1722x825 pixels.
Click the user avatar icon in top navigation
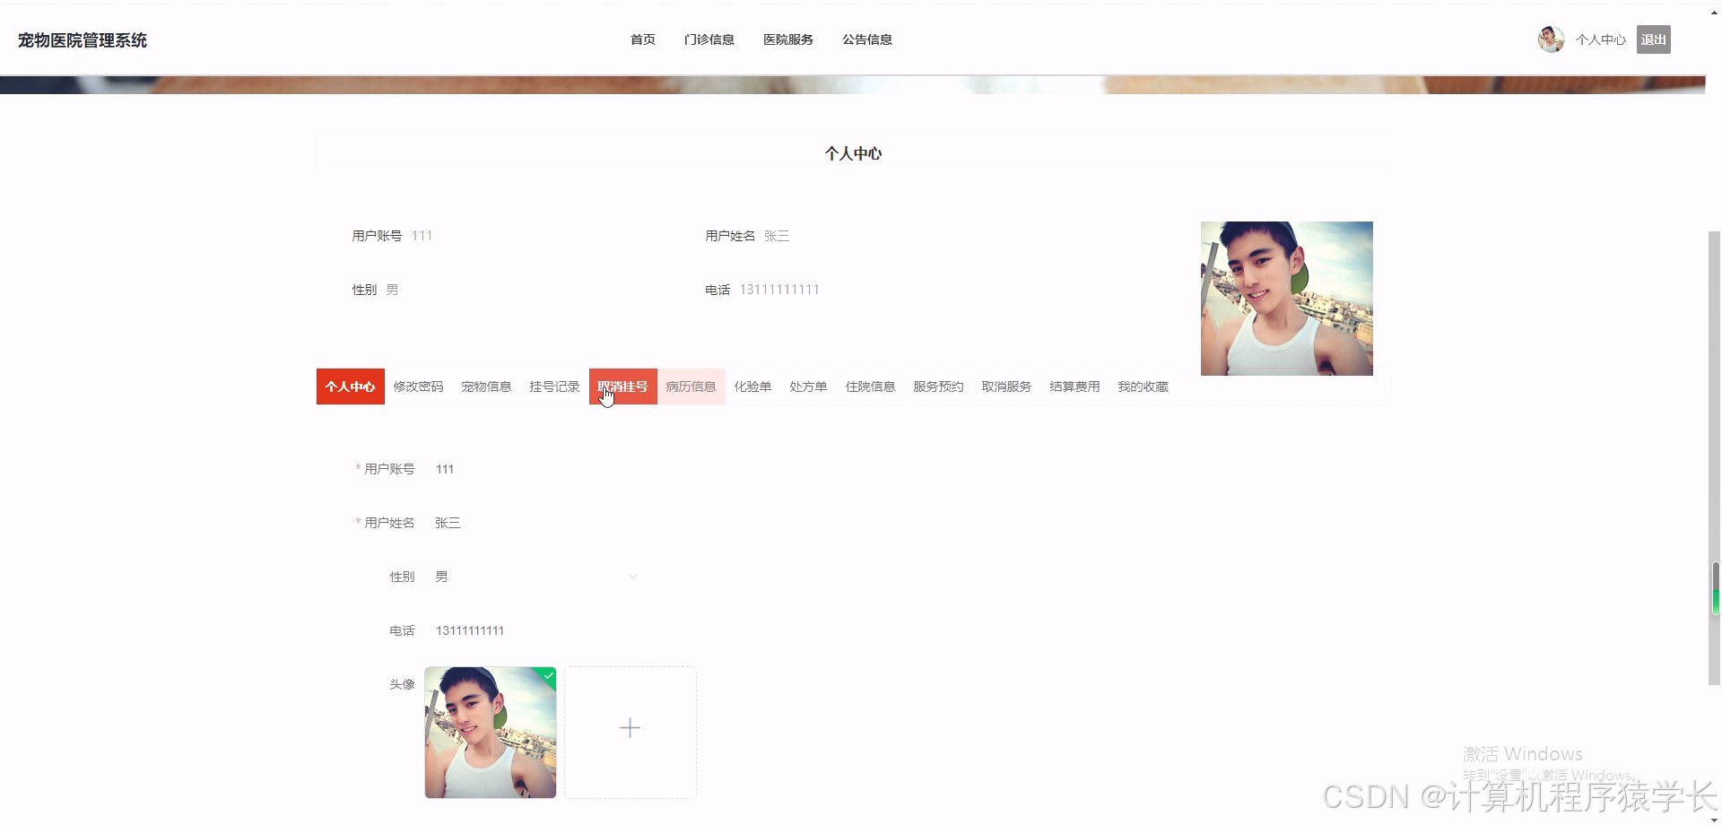click(1551, 39)
